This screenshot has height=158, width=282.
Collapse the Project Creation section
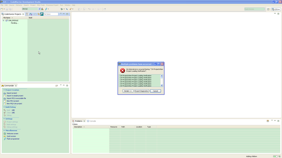coord(4,90)
